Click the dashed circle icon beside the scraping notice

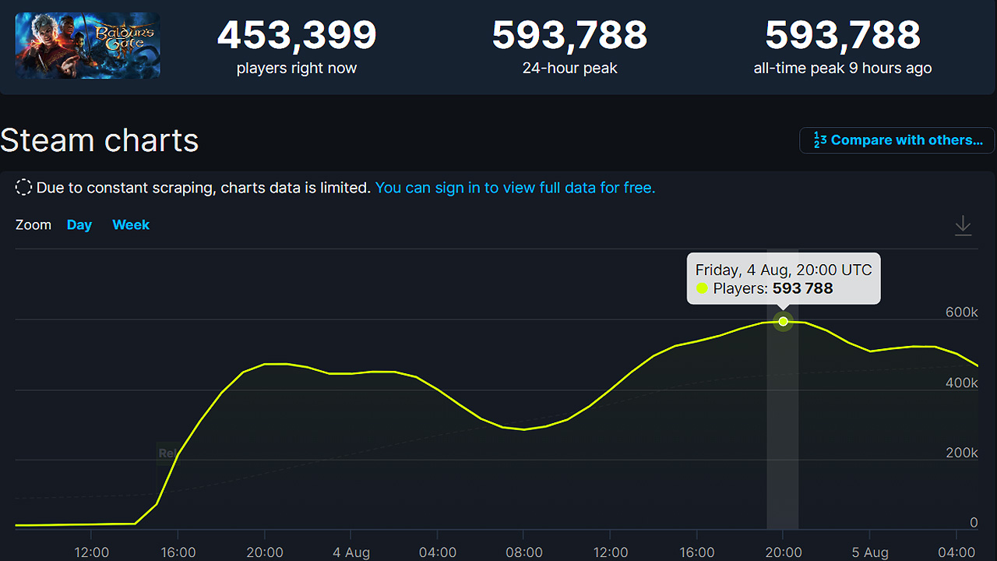(23, 187)
